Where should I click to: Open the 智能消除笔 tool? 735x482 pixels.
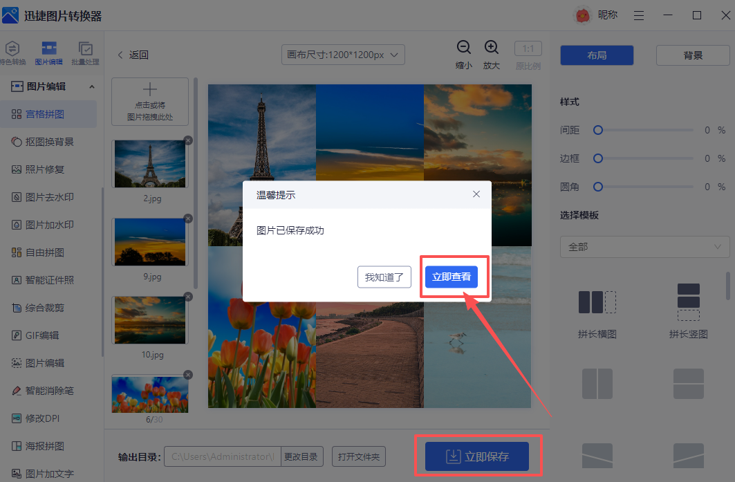pyautogui.click(x=48, y=390)
